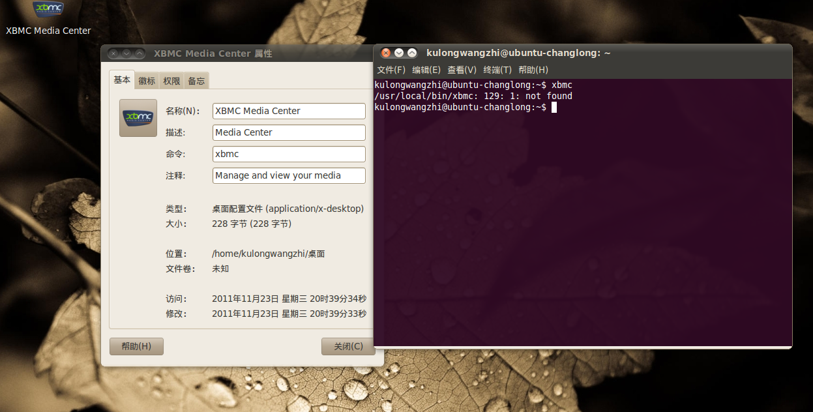Click the 文件卷 value 未知

[x=220, y=269]
